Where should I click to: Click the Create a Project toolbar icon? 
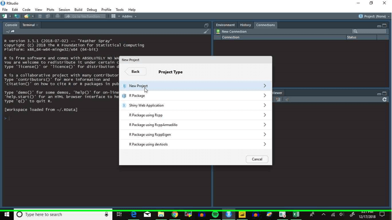17,16
